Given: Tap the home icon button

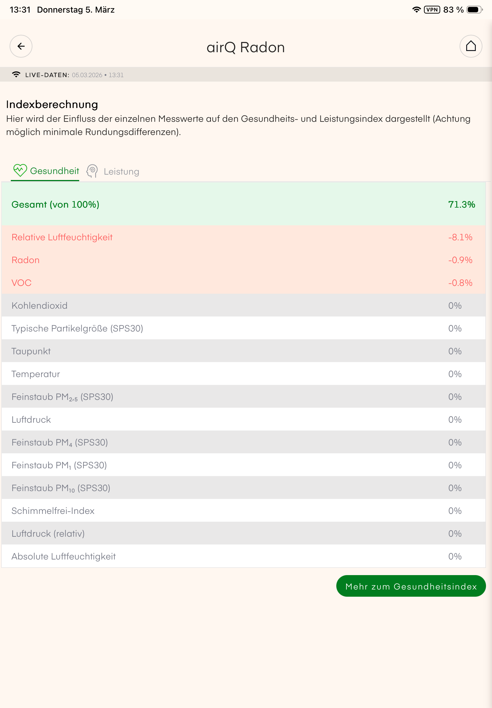Looking at the screenshot, I should (470, 46).
